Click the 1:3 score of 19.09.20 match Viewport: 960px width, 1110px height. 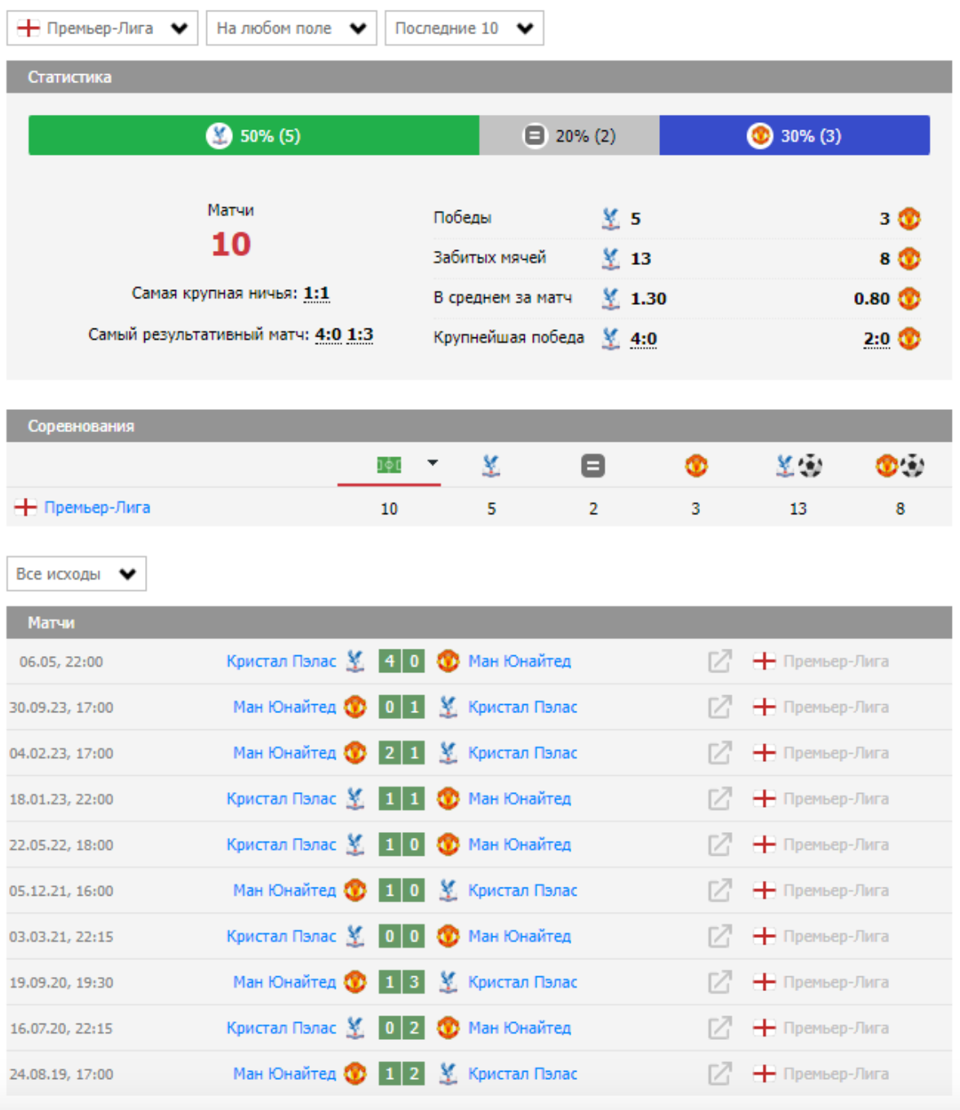(402, 982)
